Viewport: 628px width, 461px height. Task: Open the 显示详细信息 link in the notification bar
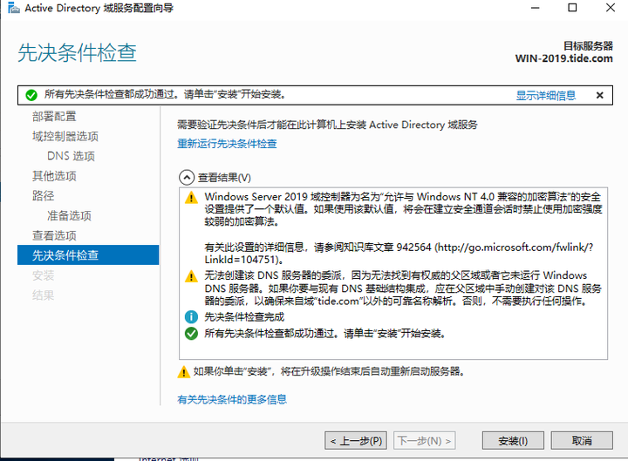coord(545,95)
